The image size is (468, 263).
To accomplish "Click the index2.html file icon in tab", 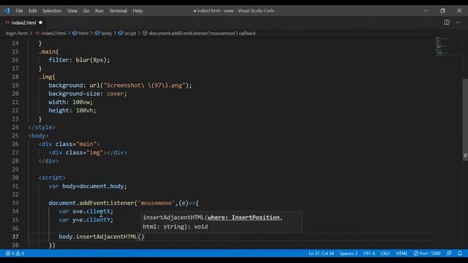I will pos(7,23).
